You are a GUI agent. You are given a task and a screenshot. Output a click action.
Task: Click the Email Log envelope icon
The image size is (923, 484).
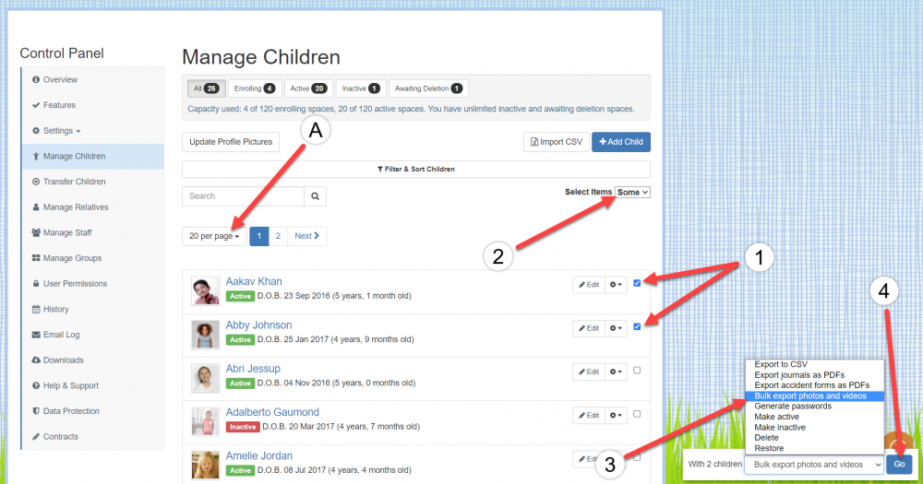click(x=36, y=335)
